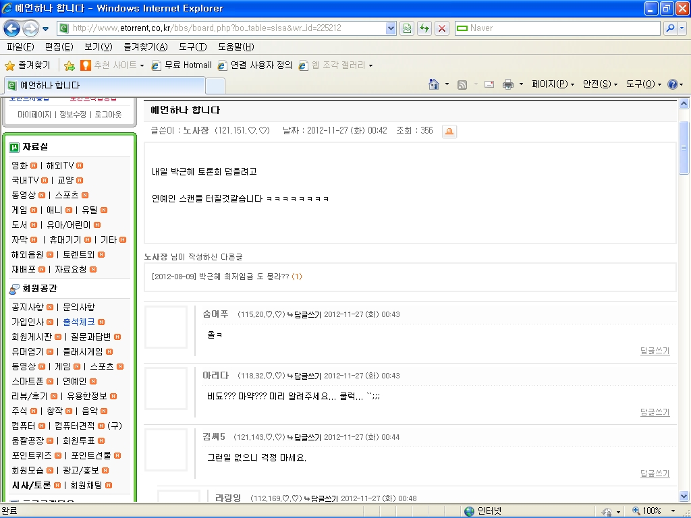Click the orange siren report icon
691x518 pixels.
(x=449, y=132)
